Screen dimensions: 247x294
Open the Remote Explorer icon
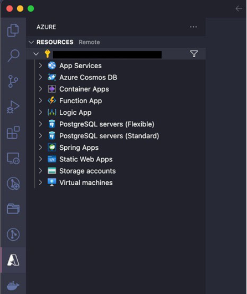[13, 158]
